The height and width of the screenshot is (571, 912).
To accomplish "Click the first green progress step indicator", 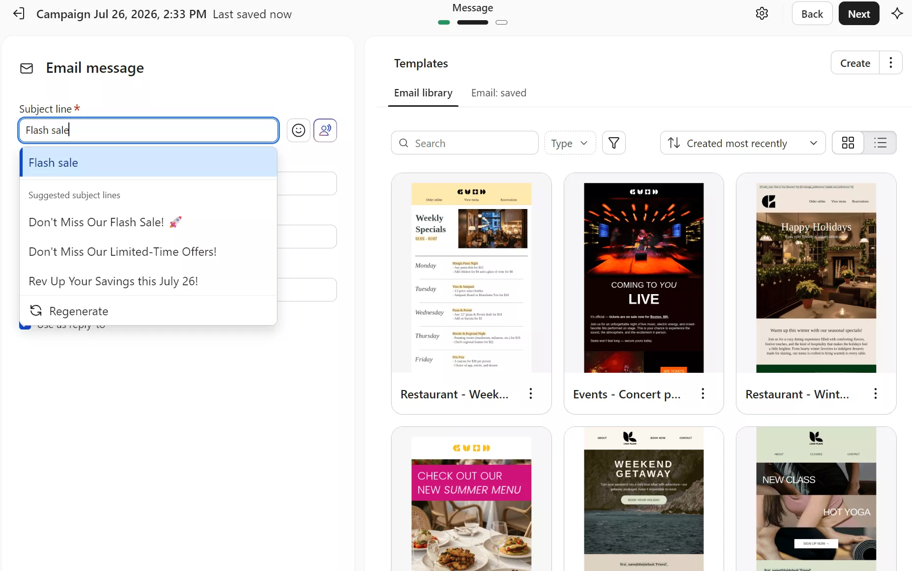I will click(444, 22).
